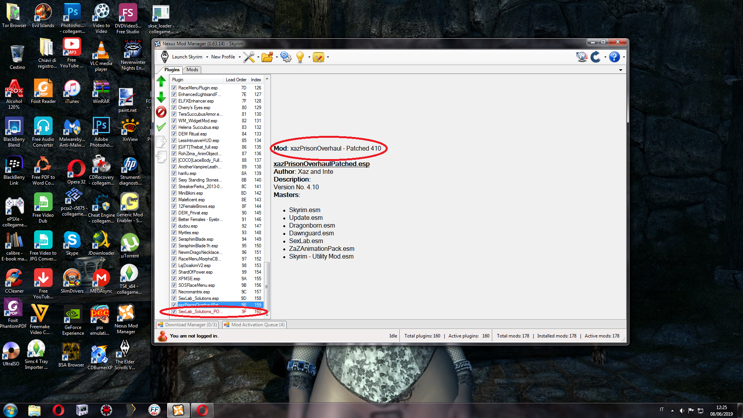The height and width of the screenshot is (418, 743).
Task: Toggle DEM Ritual.esp checkbox
Action: click(x=174, y=134)
